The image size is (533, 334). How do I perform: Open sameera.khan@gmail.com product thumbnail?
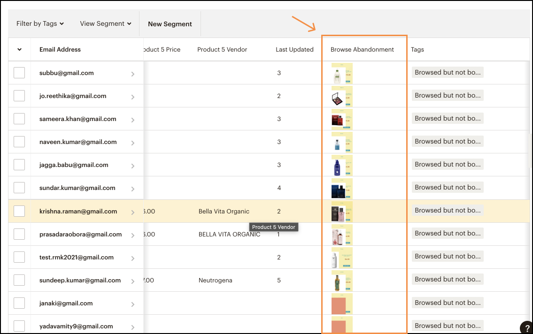[342, 120]
